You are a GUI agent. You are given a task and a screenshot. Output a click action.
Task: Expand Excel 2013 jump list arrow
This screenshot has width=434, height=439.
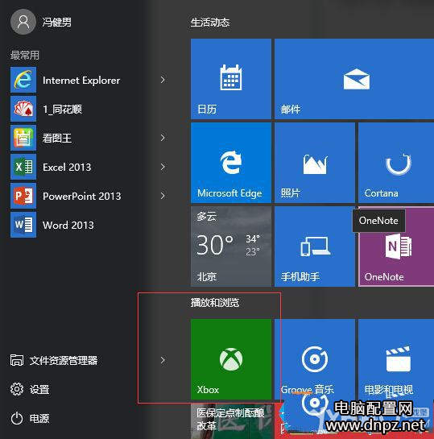(163, 167)
